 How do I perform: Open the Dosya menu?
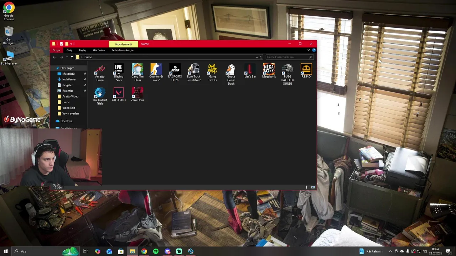click(x=56, y=50)
